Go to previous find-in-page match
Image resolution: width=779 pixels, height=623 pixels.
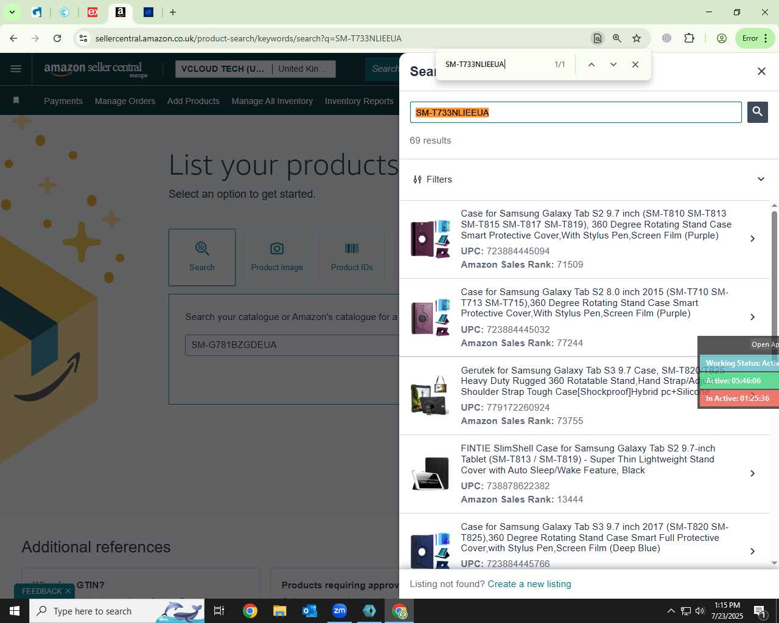(x=591, y=64)
